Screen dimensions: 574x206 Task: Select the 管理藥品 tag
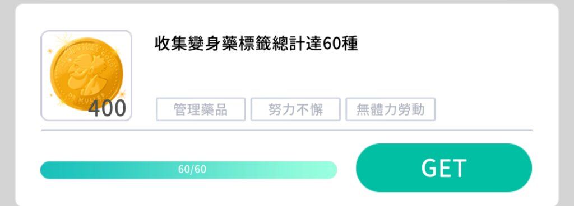tap(201, 109)
